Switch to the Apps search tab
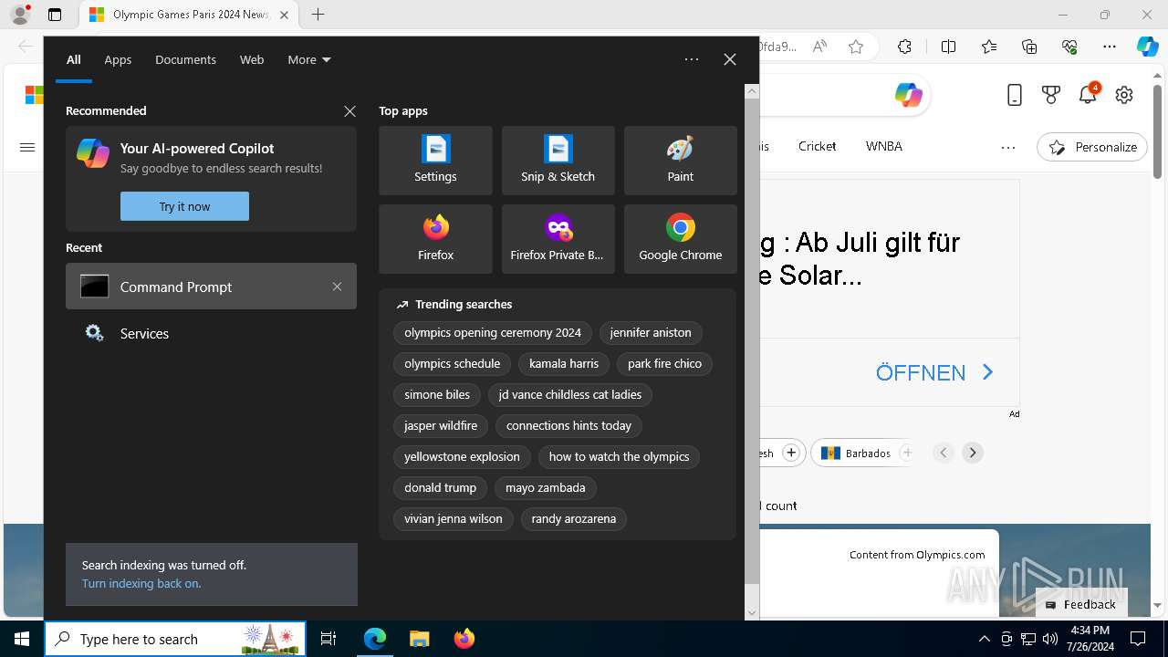This screenshot has width=1168, height=657. pyautogui.click(x=118, y=59)
